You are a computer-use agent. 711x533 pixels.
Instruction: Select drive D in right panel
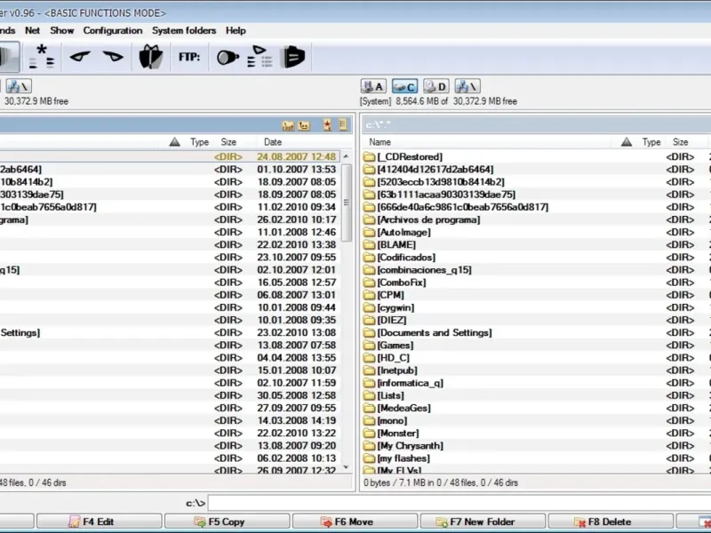pyautogui.click(x=435, y=86)
